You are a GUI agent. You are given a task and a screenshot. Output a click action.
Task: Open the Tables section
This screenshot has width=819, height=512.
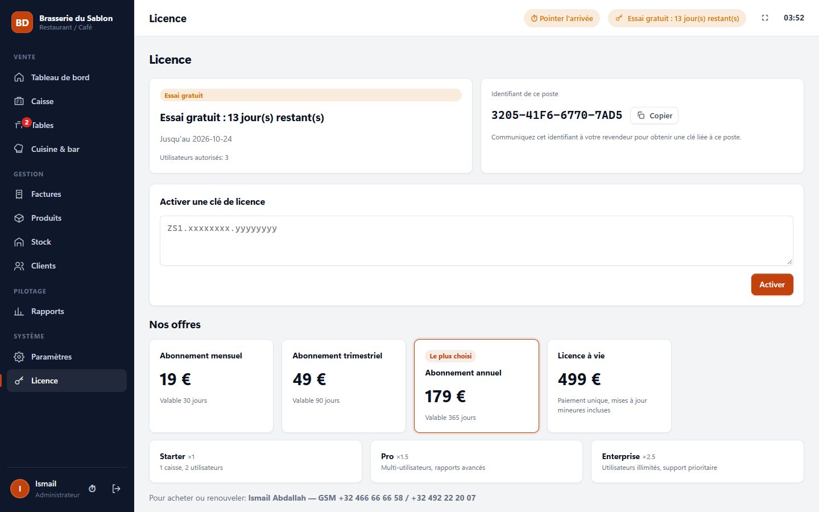67,125
